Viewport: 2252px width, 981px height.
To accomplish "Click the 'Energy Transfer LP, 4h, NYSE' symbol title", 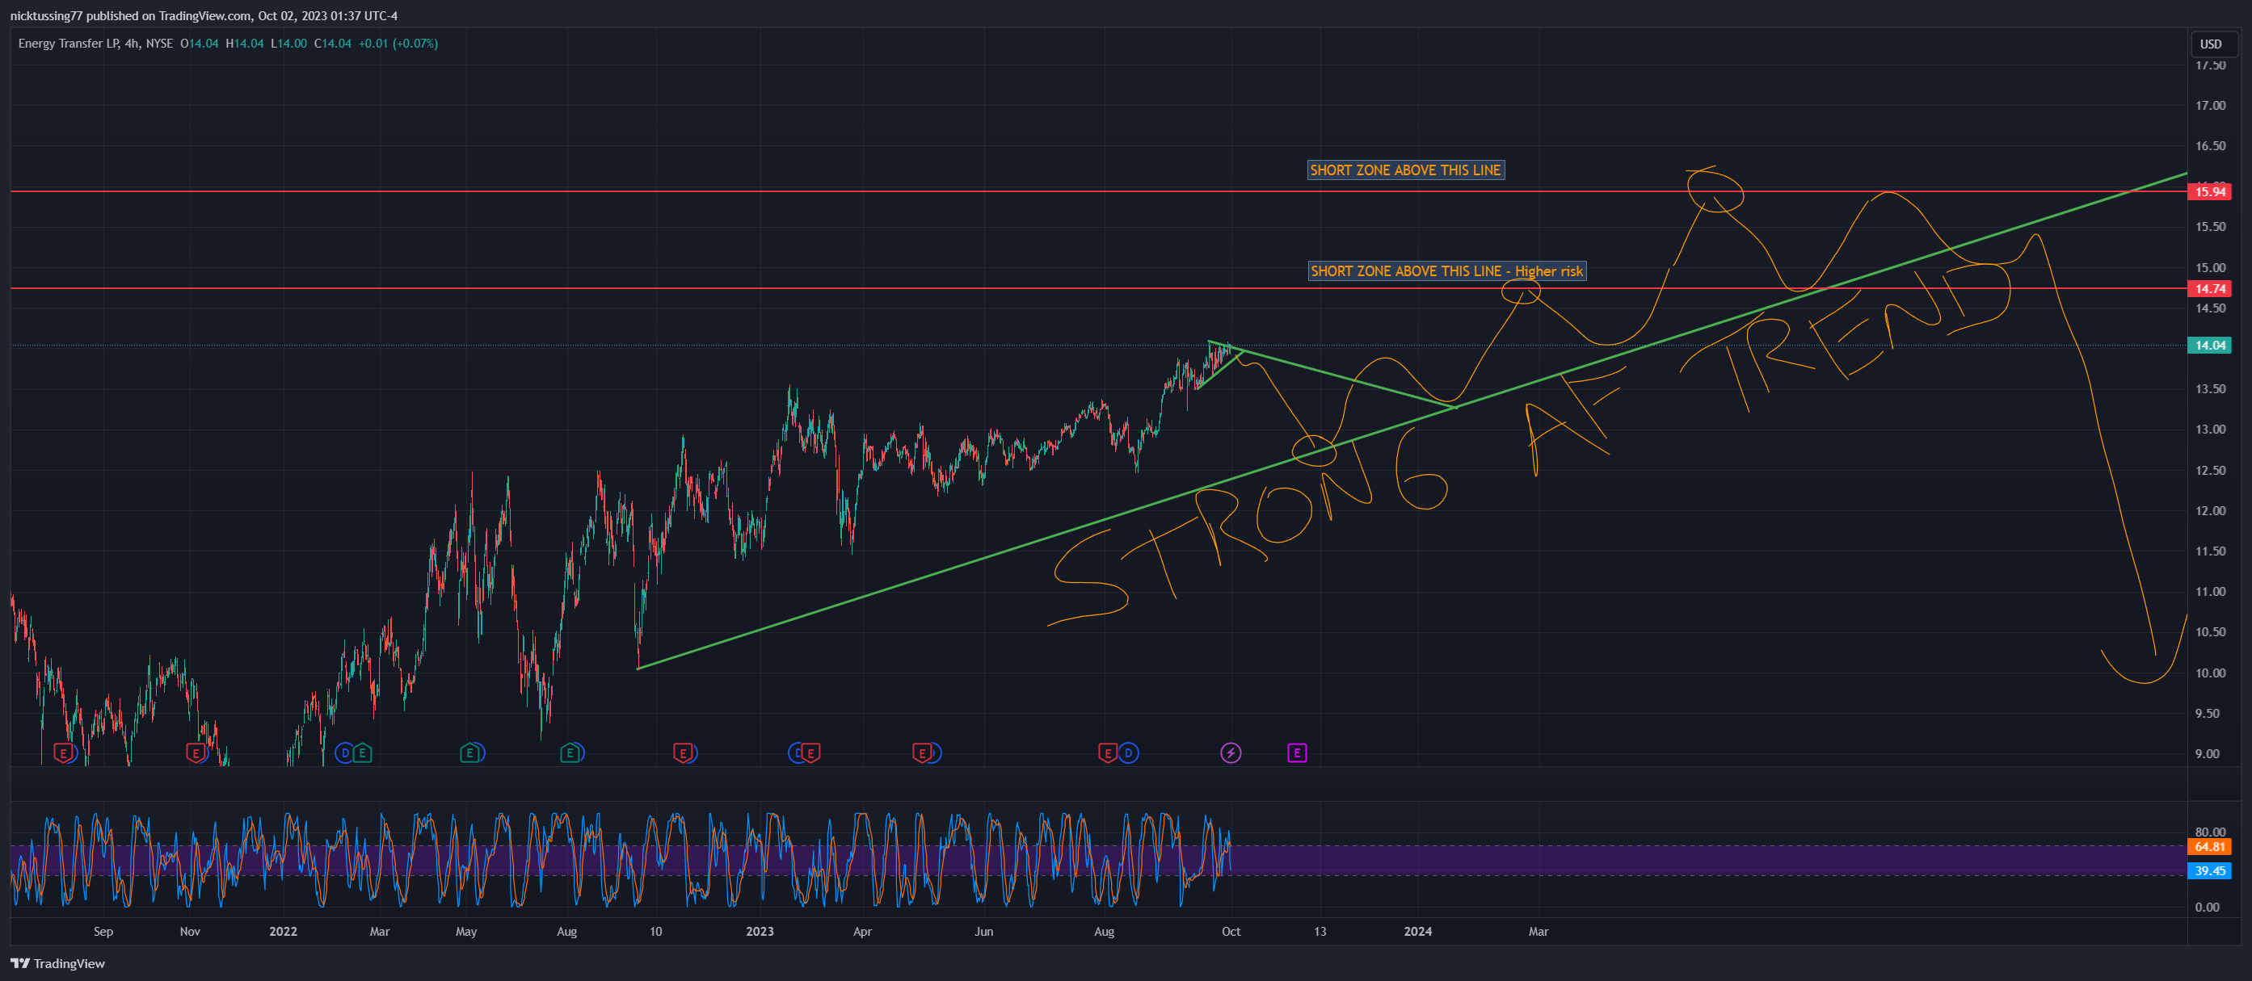I will click(x=95, y=43).
